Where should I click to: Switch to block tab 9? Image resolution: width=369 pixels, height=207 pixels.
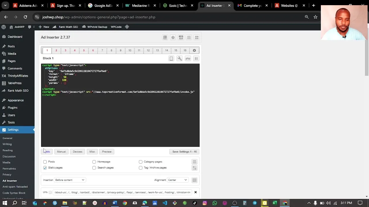[121, 50]
